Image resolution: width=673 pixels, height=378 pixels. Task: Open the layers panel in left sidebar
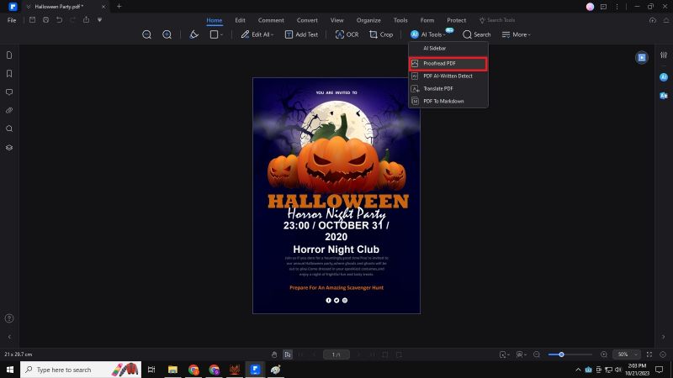tap(9, 148)
